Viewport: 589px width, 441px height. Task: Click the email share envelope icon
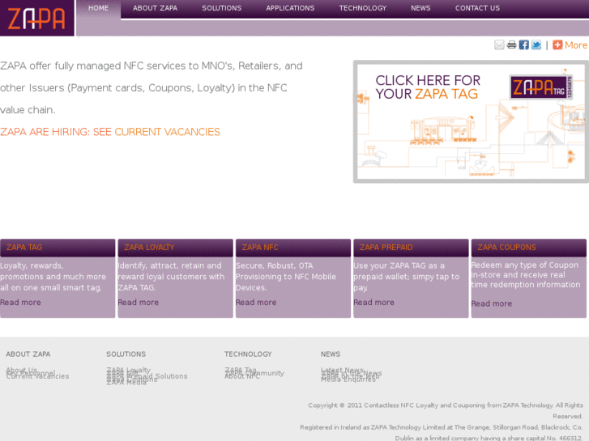(499, 45)
